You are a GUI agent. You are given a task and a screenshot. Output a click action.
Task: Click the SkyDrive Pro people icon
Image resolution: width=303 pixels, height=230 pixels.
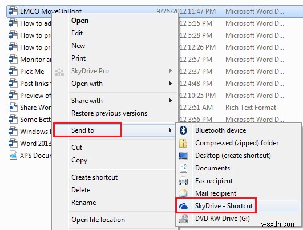click(x=59, y=72)
